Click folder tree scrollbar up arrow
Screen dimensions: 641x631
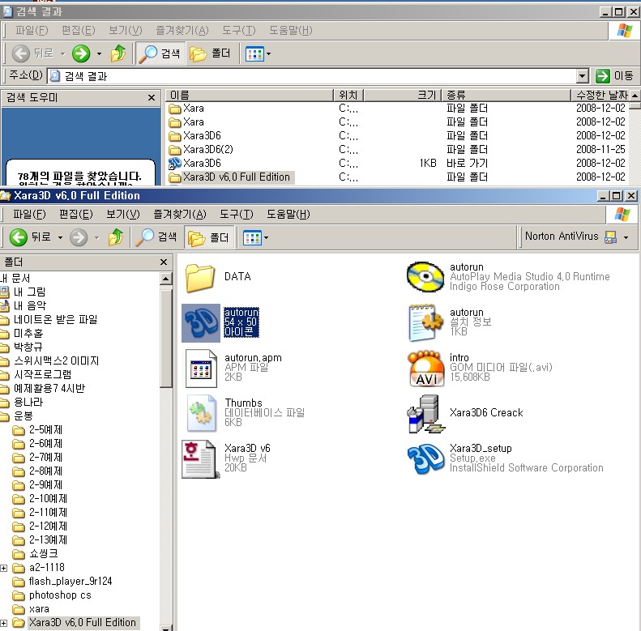(165, 279)
